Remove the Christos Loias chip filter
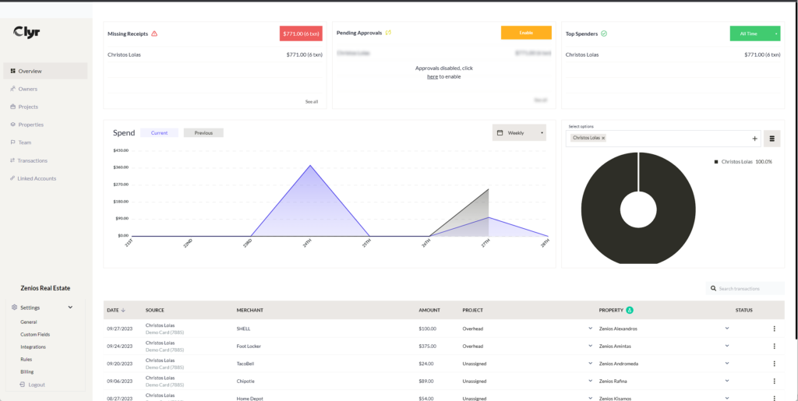 (x=604, y=138)
